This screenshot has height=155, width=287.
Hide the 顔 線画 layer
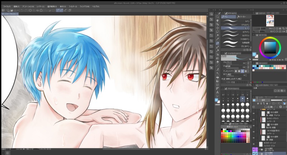(254, 138)
